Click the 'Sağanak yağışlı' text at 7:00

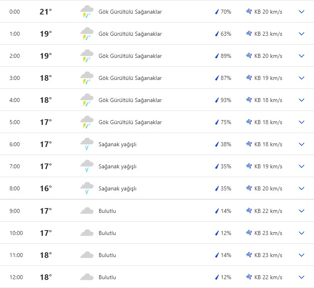coord(118,166)
